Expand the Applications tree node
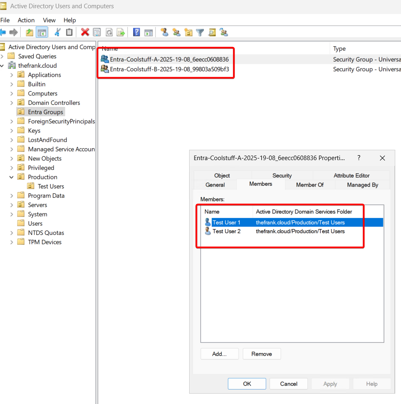This screenshot has height=404, width=401. [x=12, y=75]
